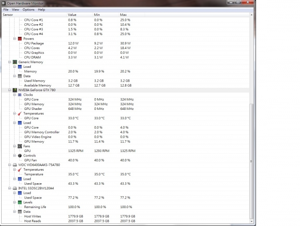Click the Sensor column header

tap(34, 15)
